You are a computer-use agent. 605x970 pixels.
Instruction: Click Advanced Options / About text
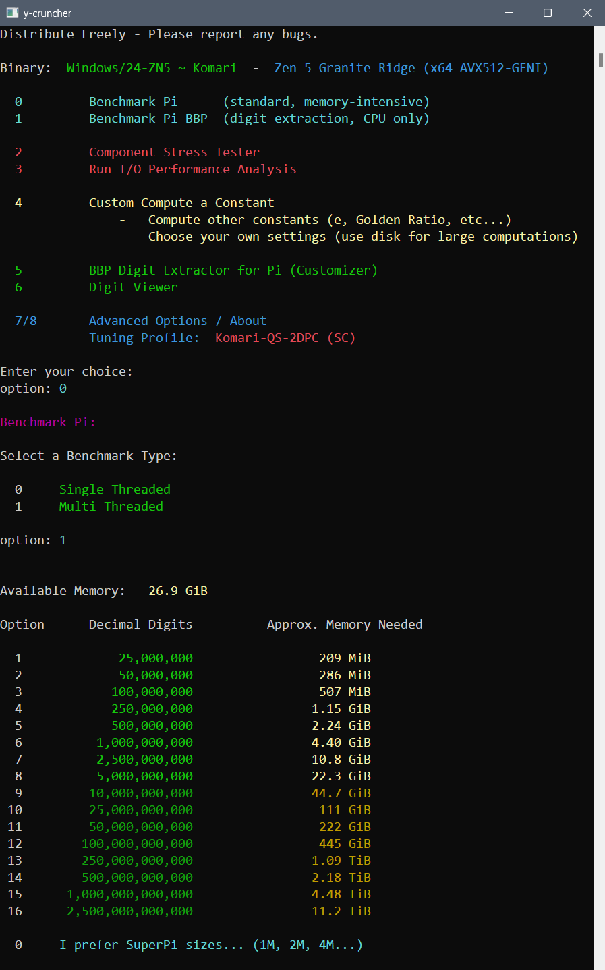coord(177,321)
